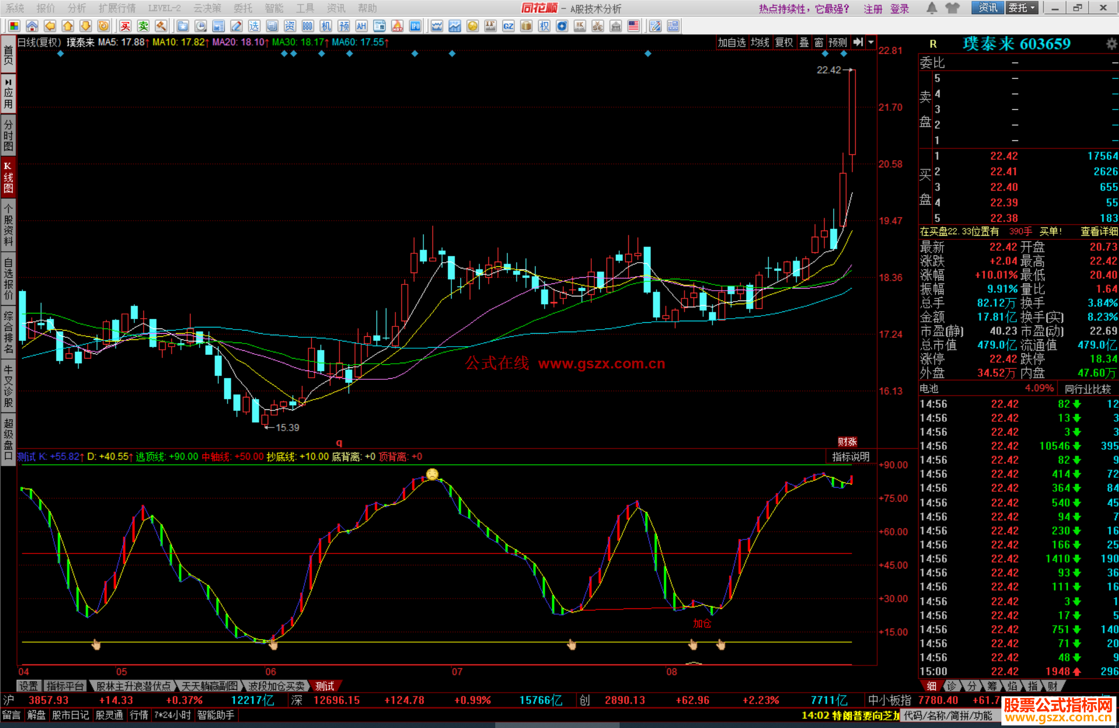Toggle the 叠 overlay chart button
This screenshot has width=1119, height=728.
(x=804, y=42)
